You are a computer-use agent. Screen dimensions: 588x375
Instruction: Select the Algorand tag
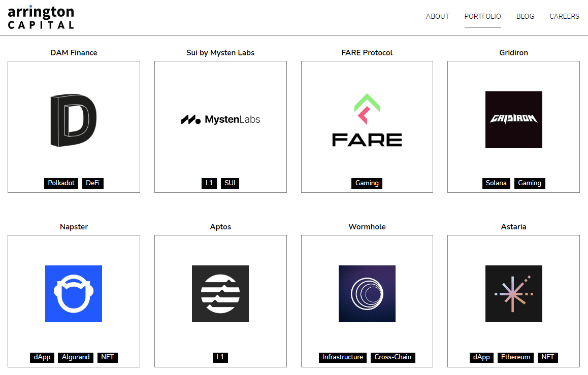click(x=76, y=357)
